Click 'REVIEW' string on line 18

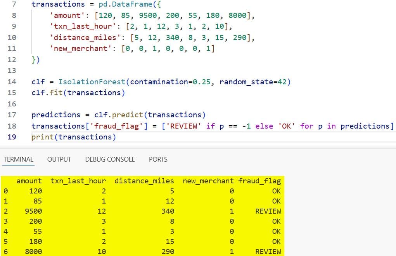point(183,126)
